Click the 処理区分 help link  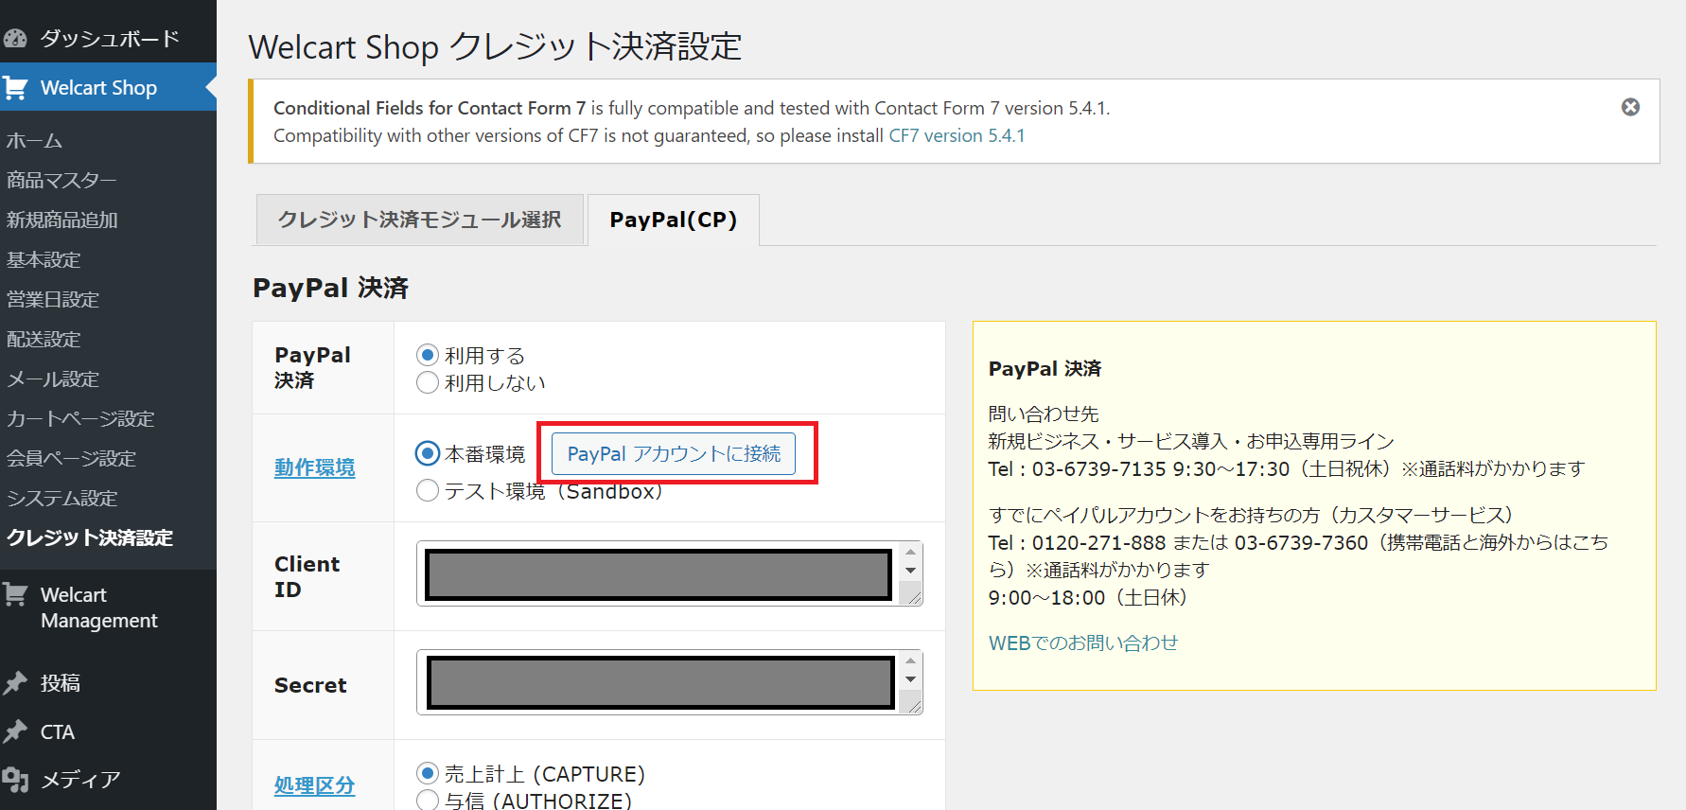(x=315, y=785)
